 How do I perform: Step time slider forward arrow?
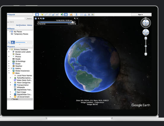point(74,22)
